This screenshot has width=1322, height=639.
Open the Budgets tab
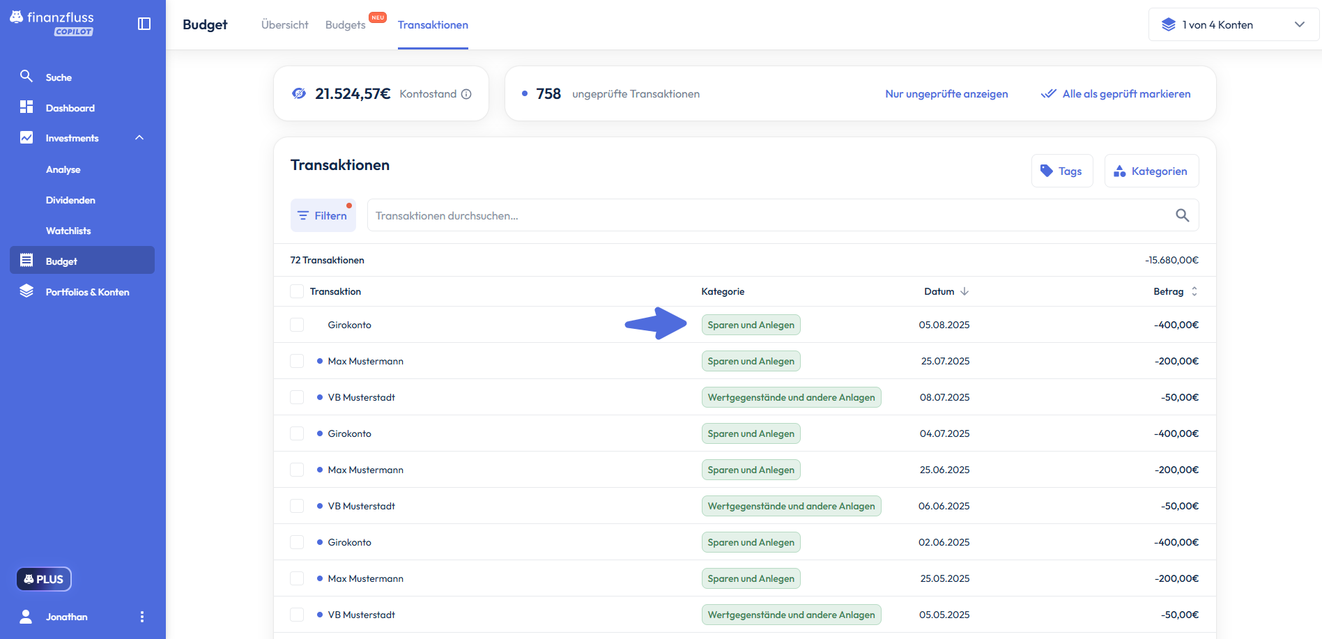346,25
